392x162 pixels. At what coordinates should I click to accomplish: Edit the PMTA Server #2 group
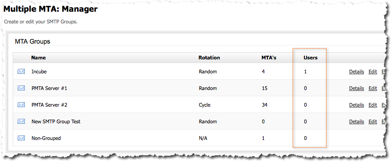coord(373,105)
